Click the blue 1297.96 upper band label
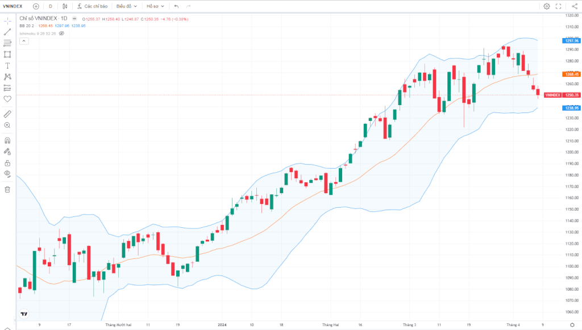This screenshot has height=330, width=582. point(572,41)
